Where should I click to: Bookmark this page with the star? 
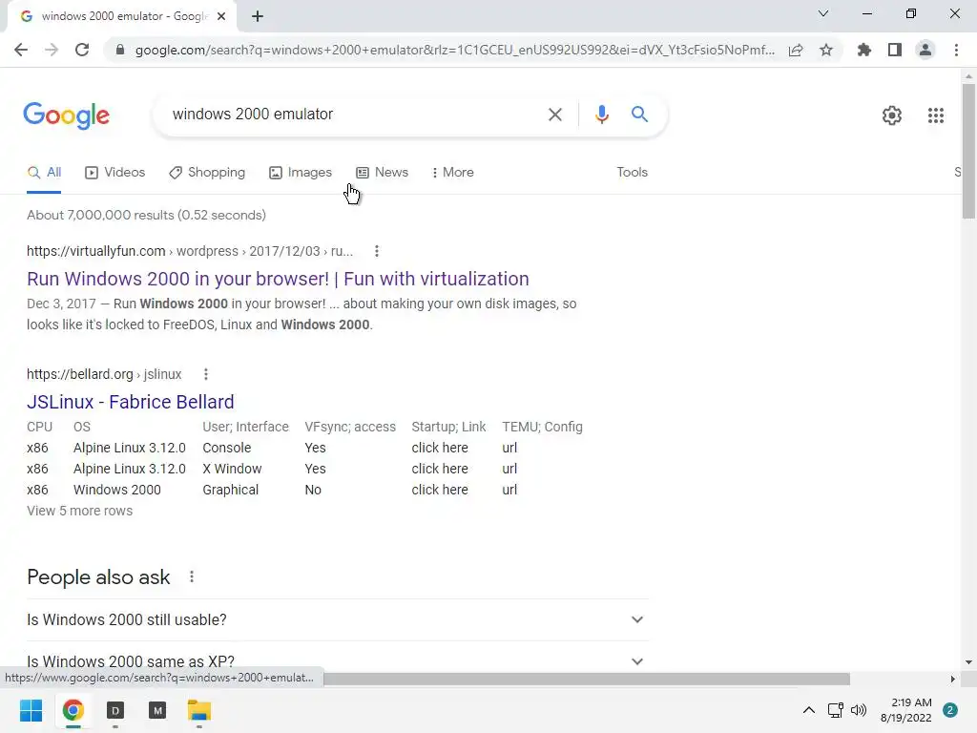coord(826,50)
